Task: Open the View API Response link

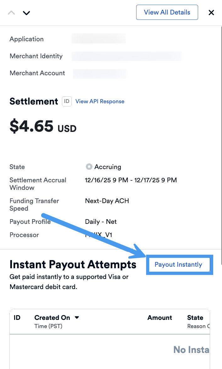Action: tap(100, 101)
